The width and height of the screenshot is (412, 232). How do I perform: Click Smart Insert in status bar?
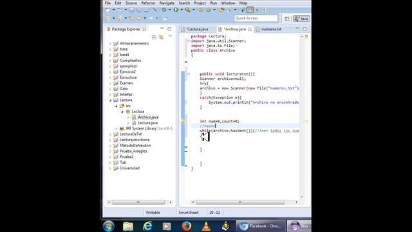point(189,212)
